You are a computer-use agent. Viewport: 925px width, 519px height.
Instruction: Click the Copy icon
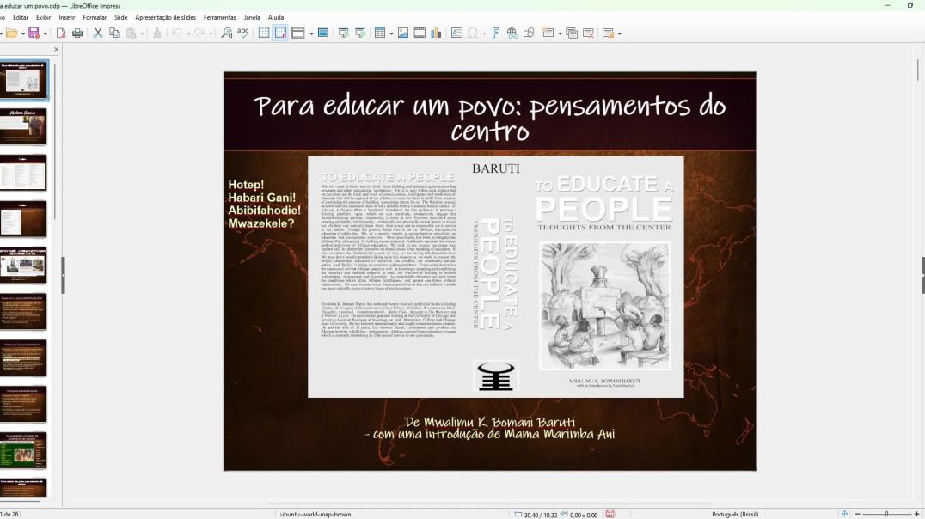(x=114, y=33)
